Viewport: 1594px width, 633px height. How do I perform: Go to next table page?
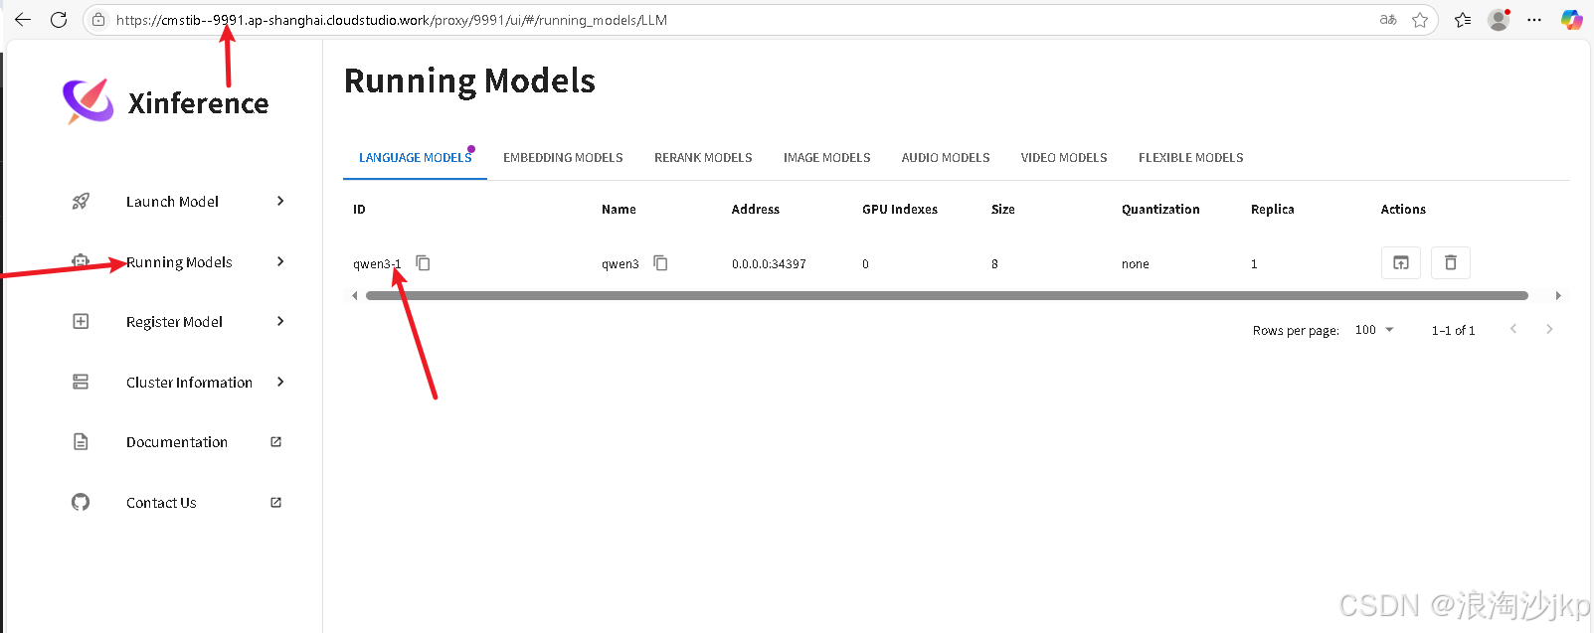(x=1549, y=329)
